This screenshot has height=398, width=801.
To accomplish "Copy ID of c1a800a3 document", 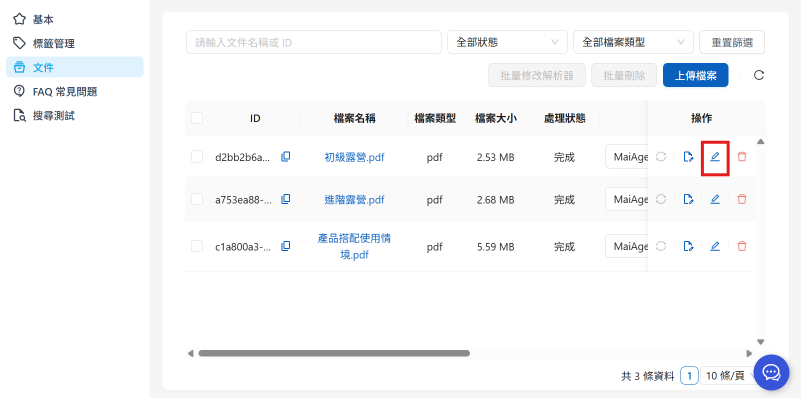I will tap(285, 246).
